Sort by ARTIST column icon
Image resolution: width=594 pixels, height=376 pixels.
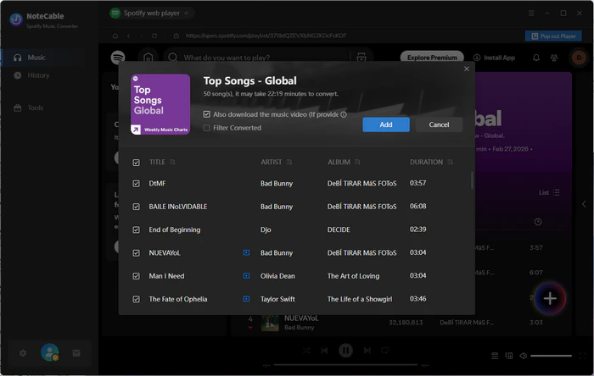[289, 162]
